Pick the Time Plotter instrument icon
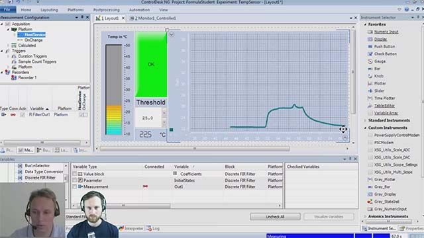The image size is (424, 238). [370, 99]
